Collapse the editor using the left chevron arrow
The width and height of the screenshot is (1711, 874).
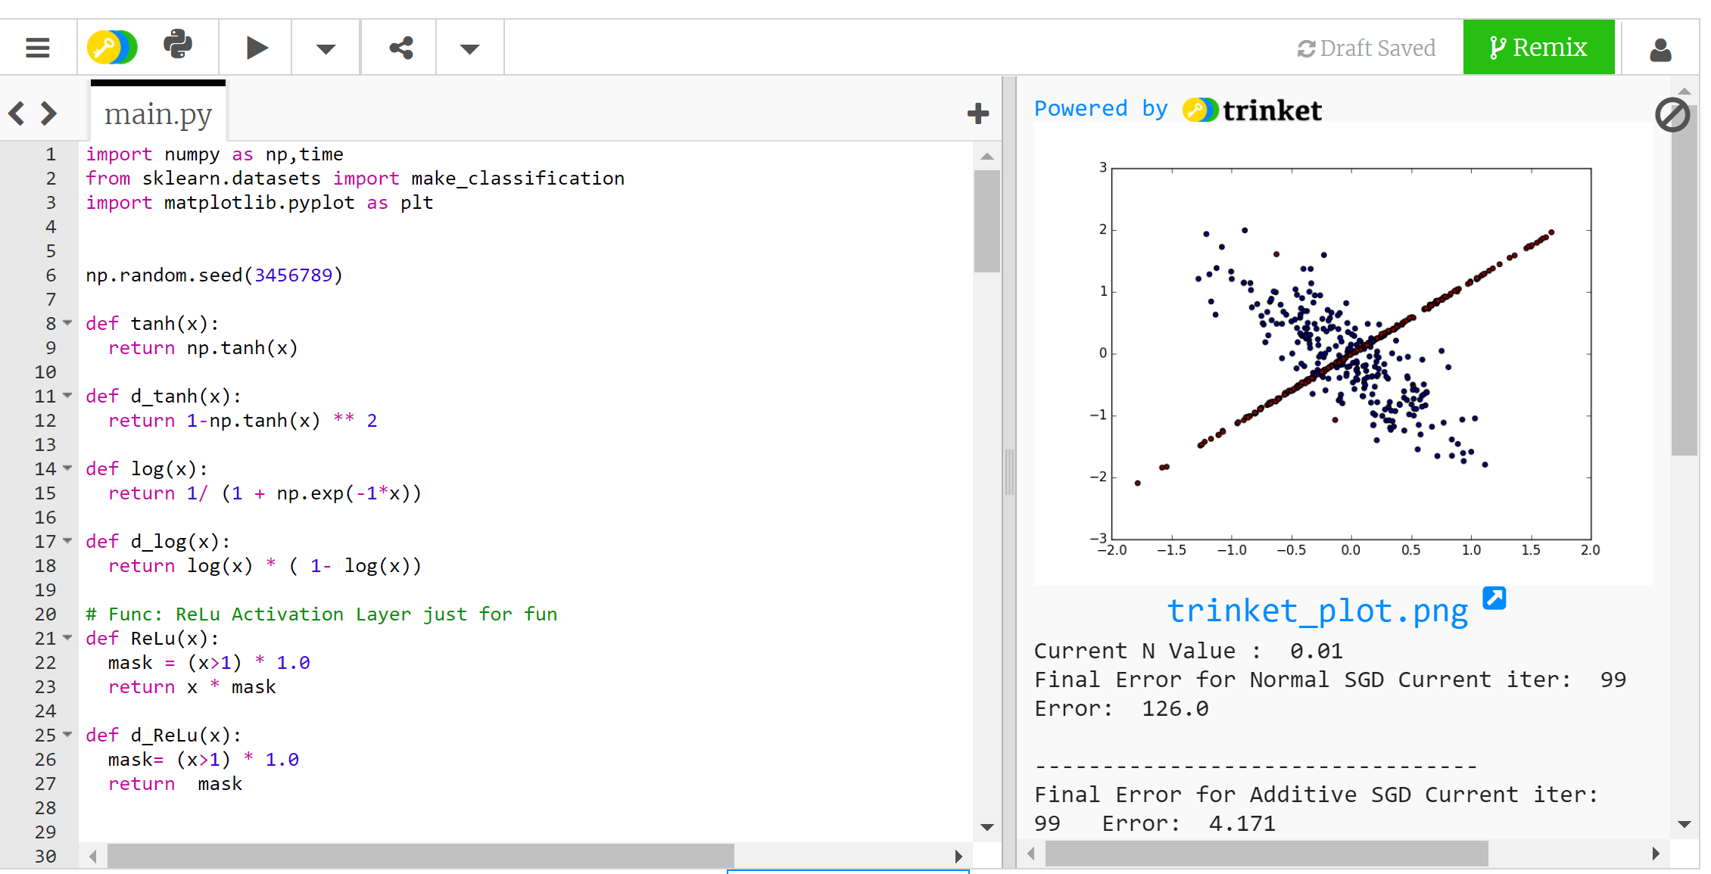17,114
